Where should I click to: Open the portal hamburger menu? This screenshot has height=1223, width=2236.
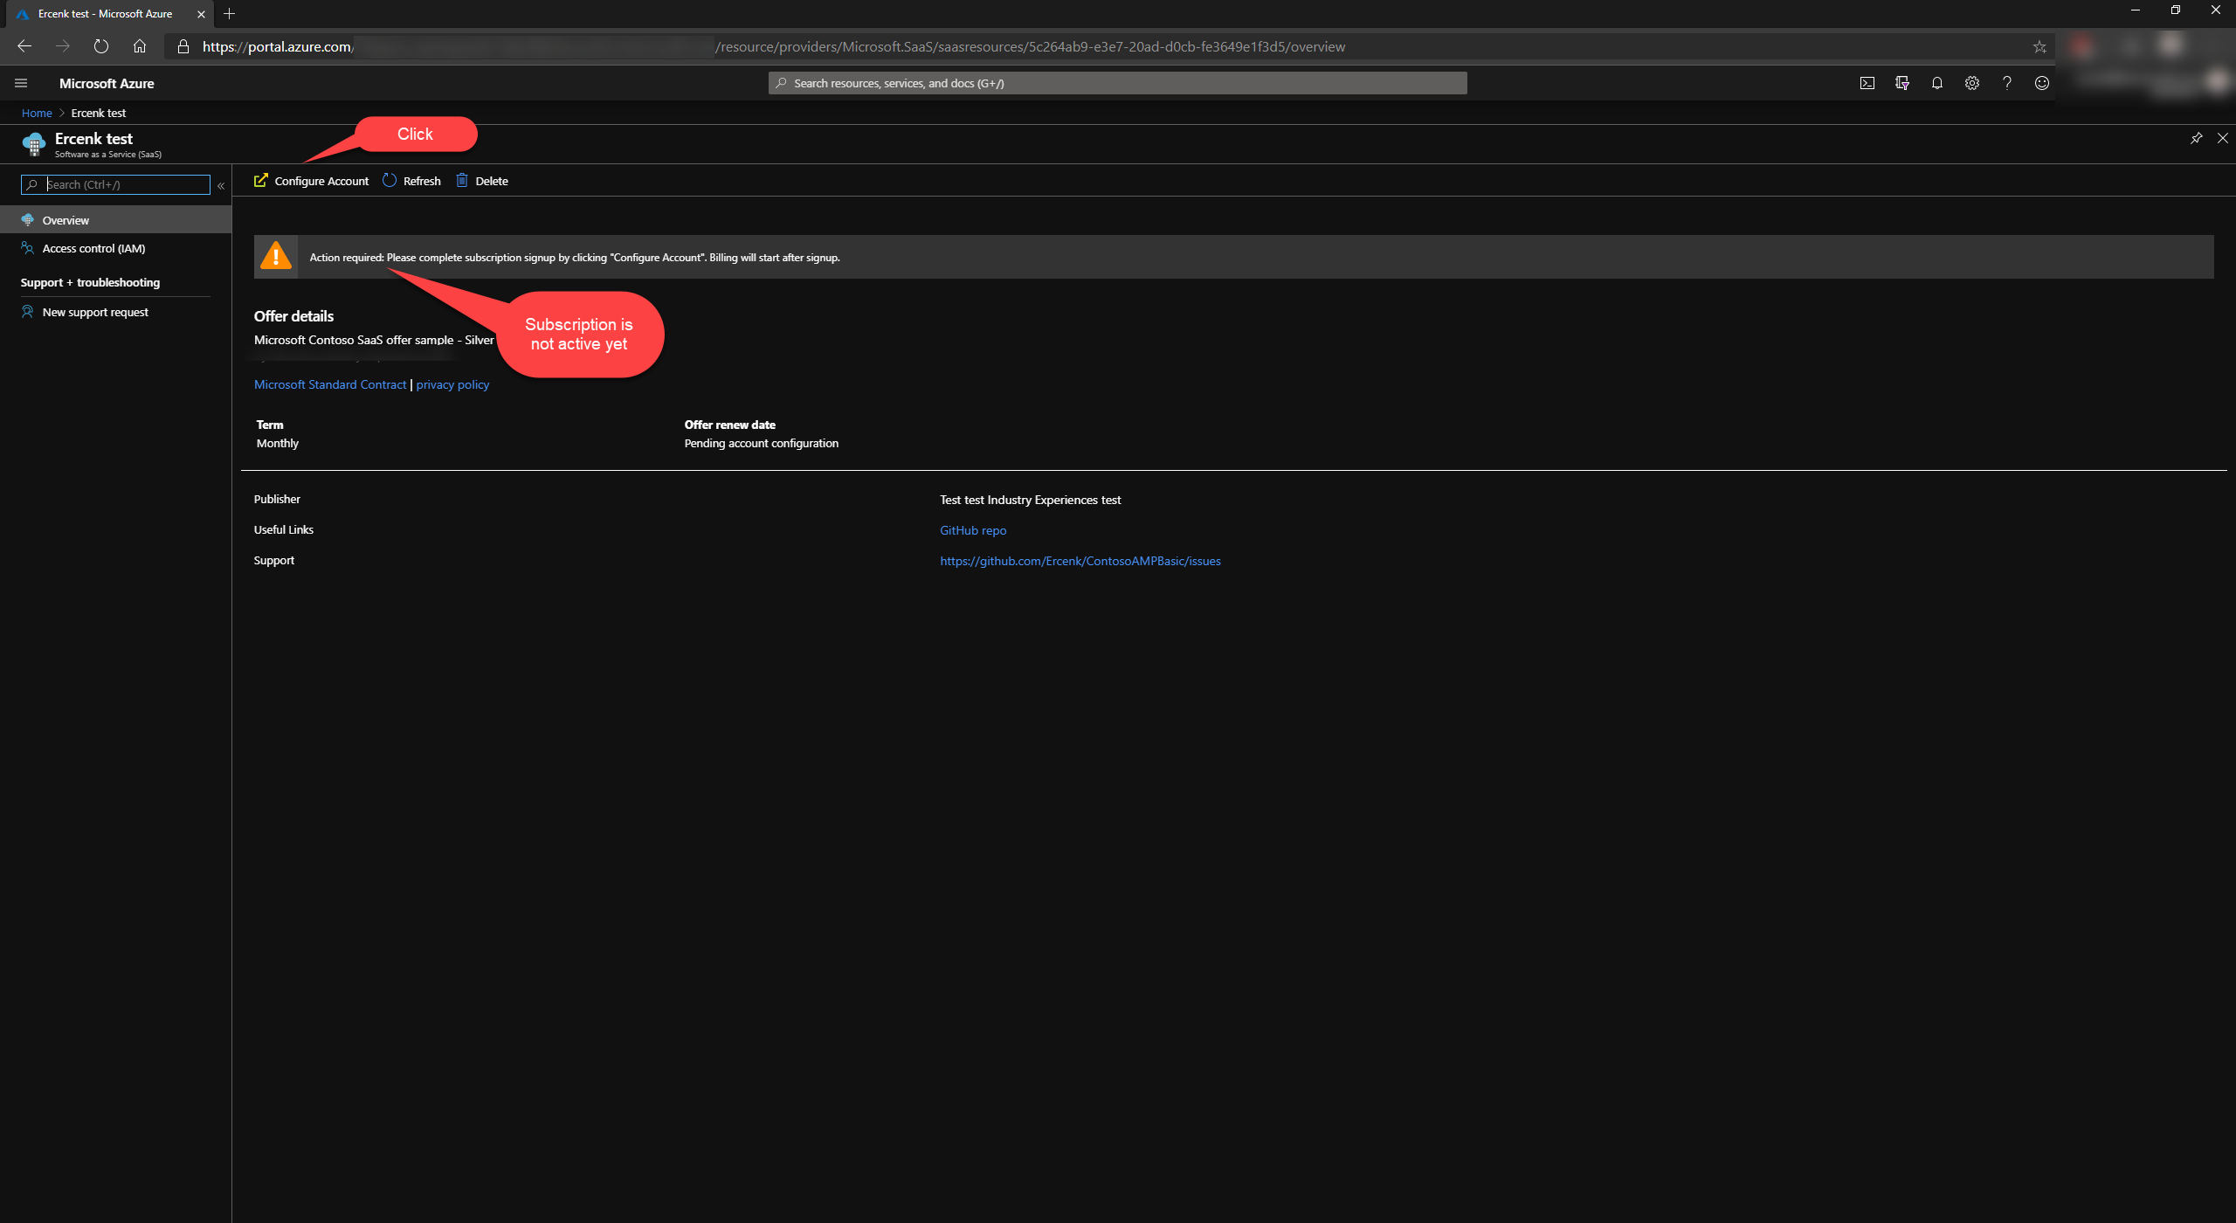21,83
